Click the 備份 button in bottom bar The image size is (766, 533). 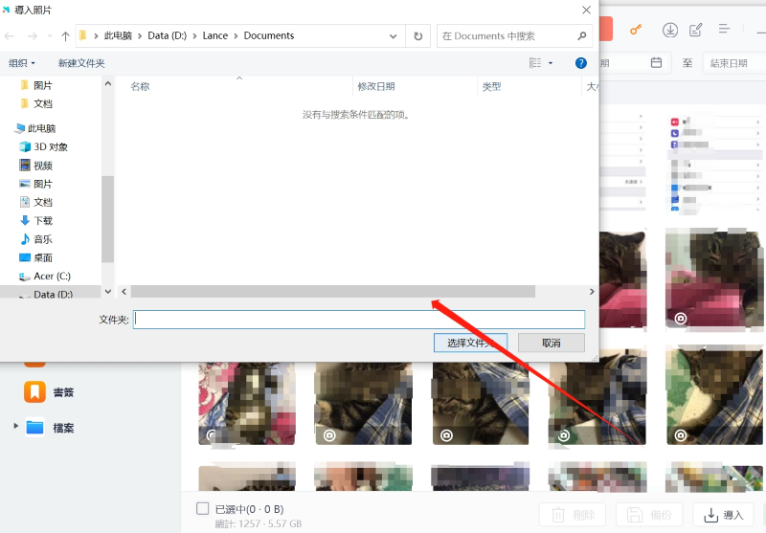(x=649, y=515)
